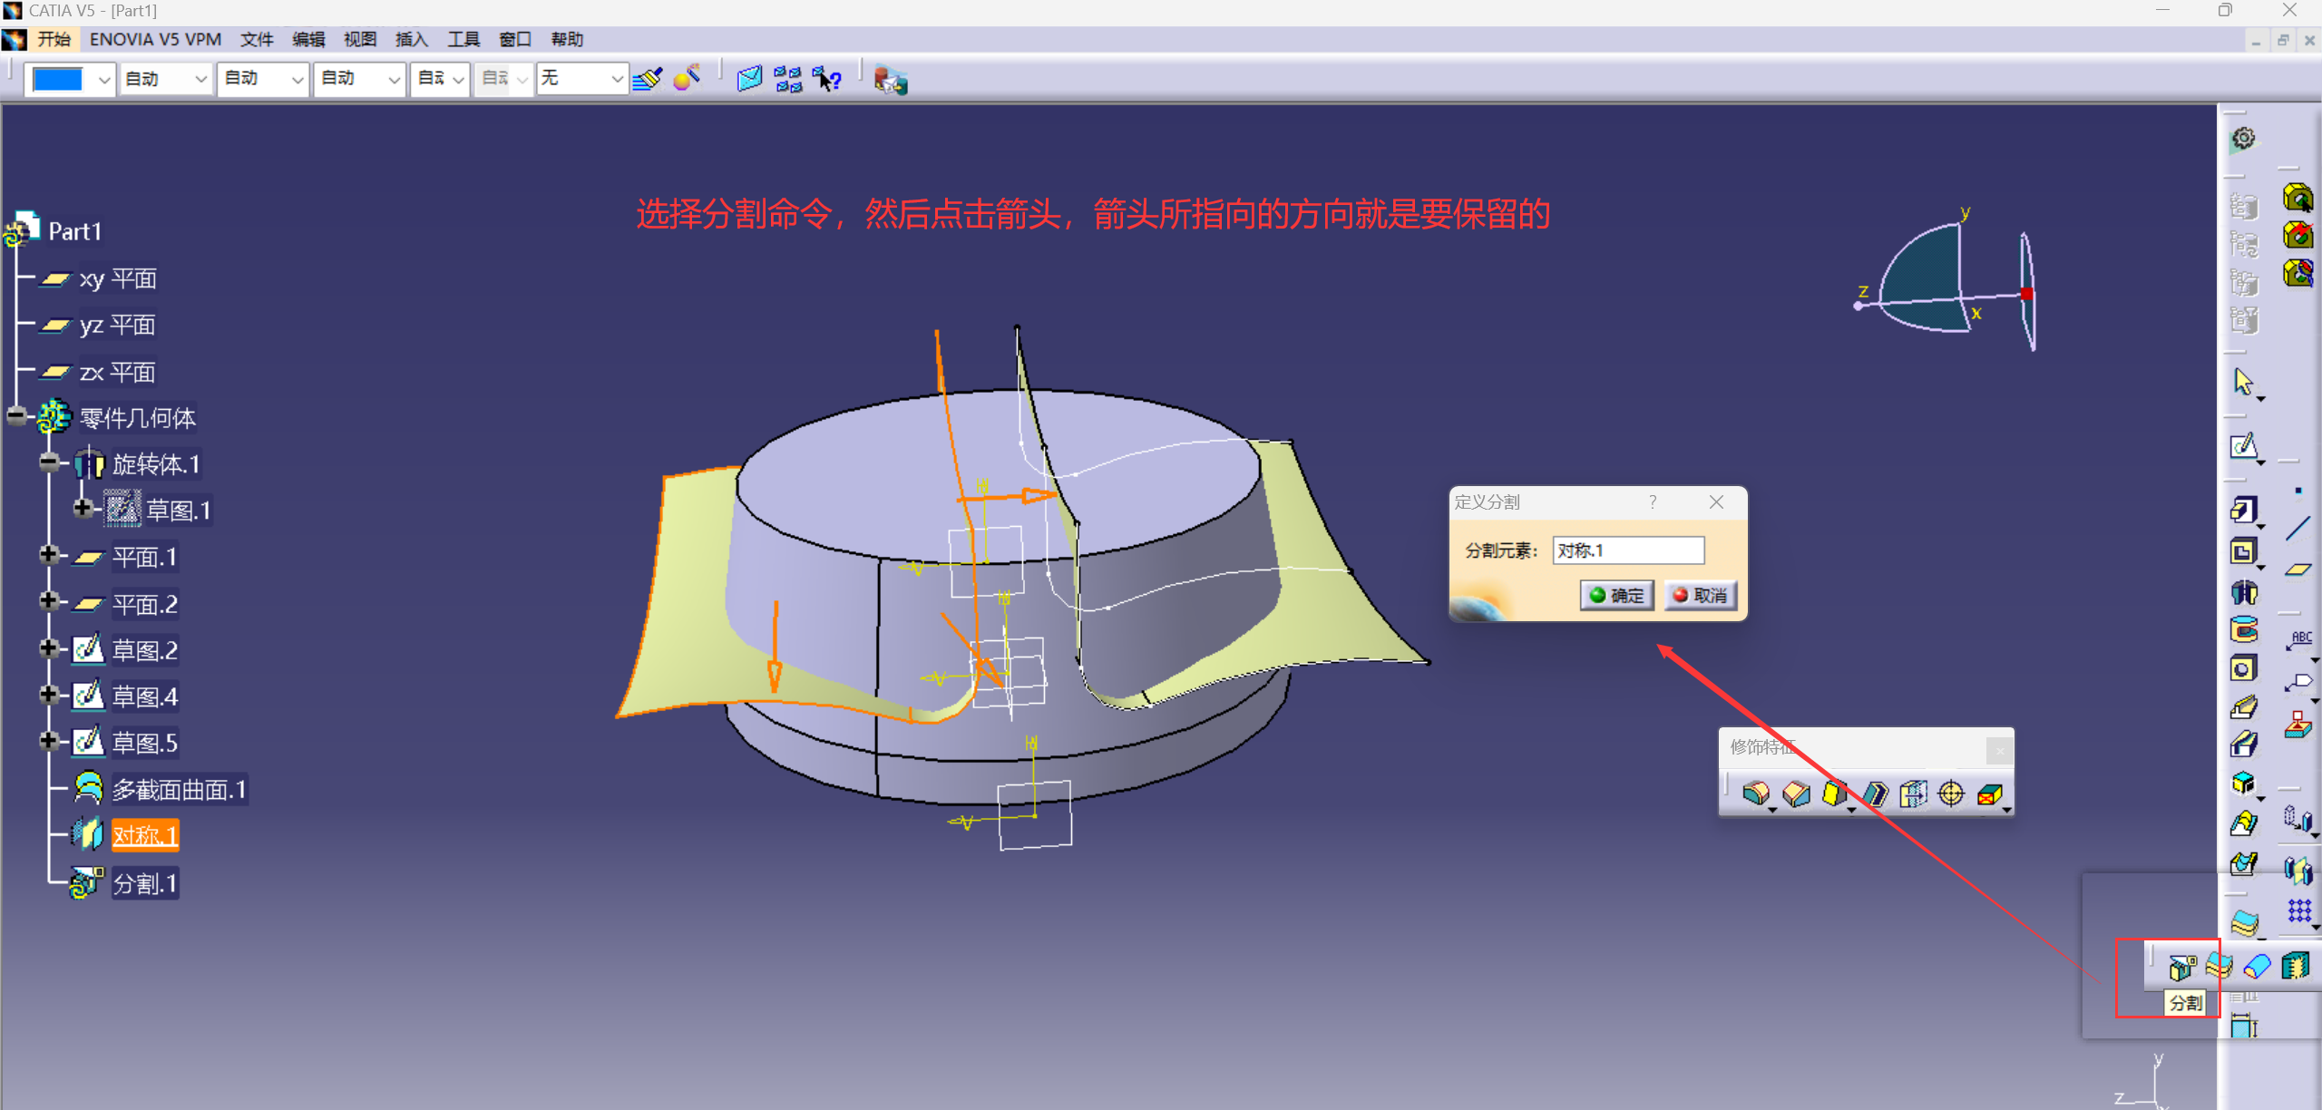This screenshot has height=1110, width=2322.
Task: Select the 对称.1 item in tree
Action: 145,835
